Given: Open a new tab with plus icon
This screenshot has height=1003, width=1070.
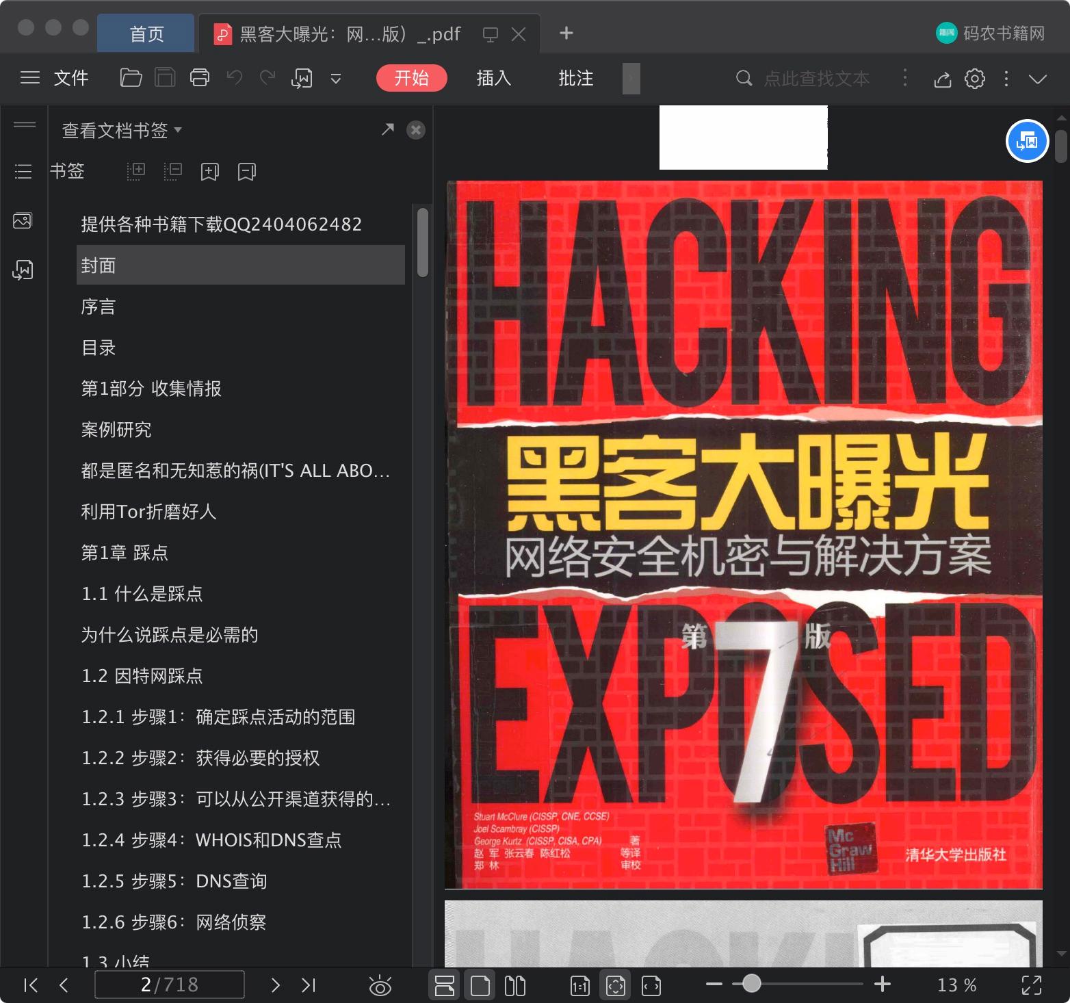Looking at the screenshot, I should tap(566, 33).
